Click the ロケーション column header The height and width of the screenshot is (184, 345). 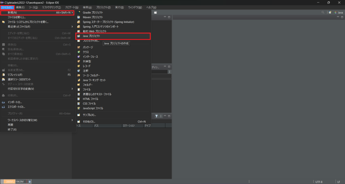[128, 126]
